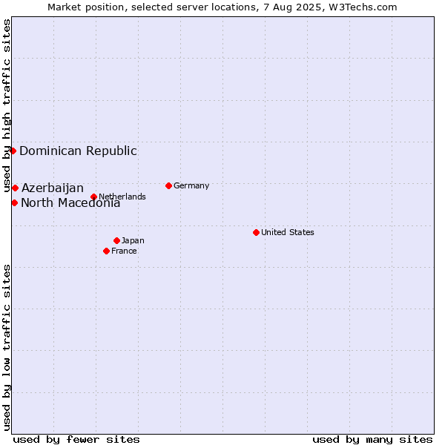
Task: Click the France red diamond marker
Action: point(106,251)
